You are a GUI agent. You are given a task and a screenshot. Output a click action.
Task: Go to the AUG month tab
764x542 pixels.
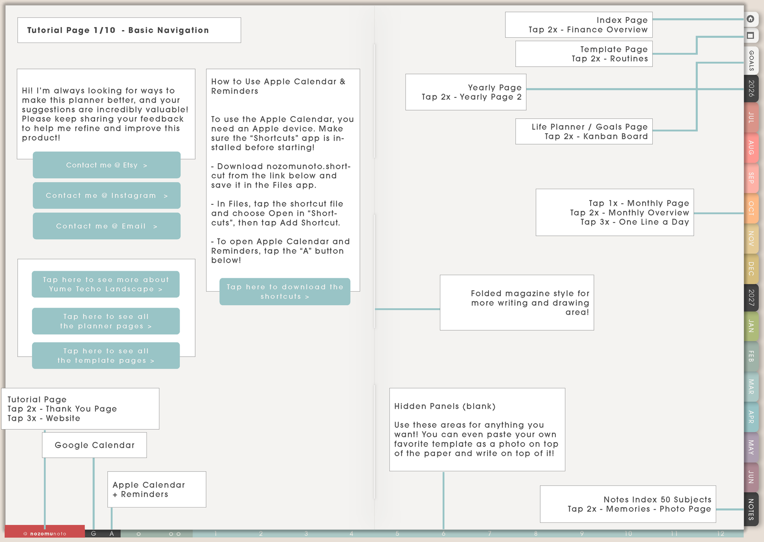751,148
